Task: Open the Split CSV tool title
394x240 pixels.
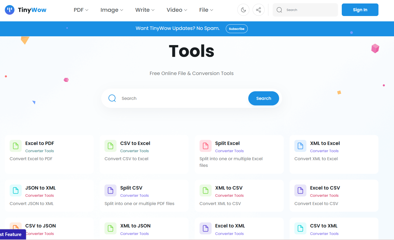Action: 131,188
